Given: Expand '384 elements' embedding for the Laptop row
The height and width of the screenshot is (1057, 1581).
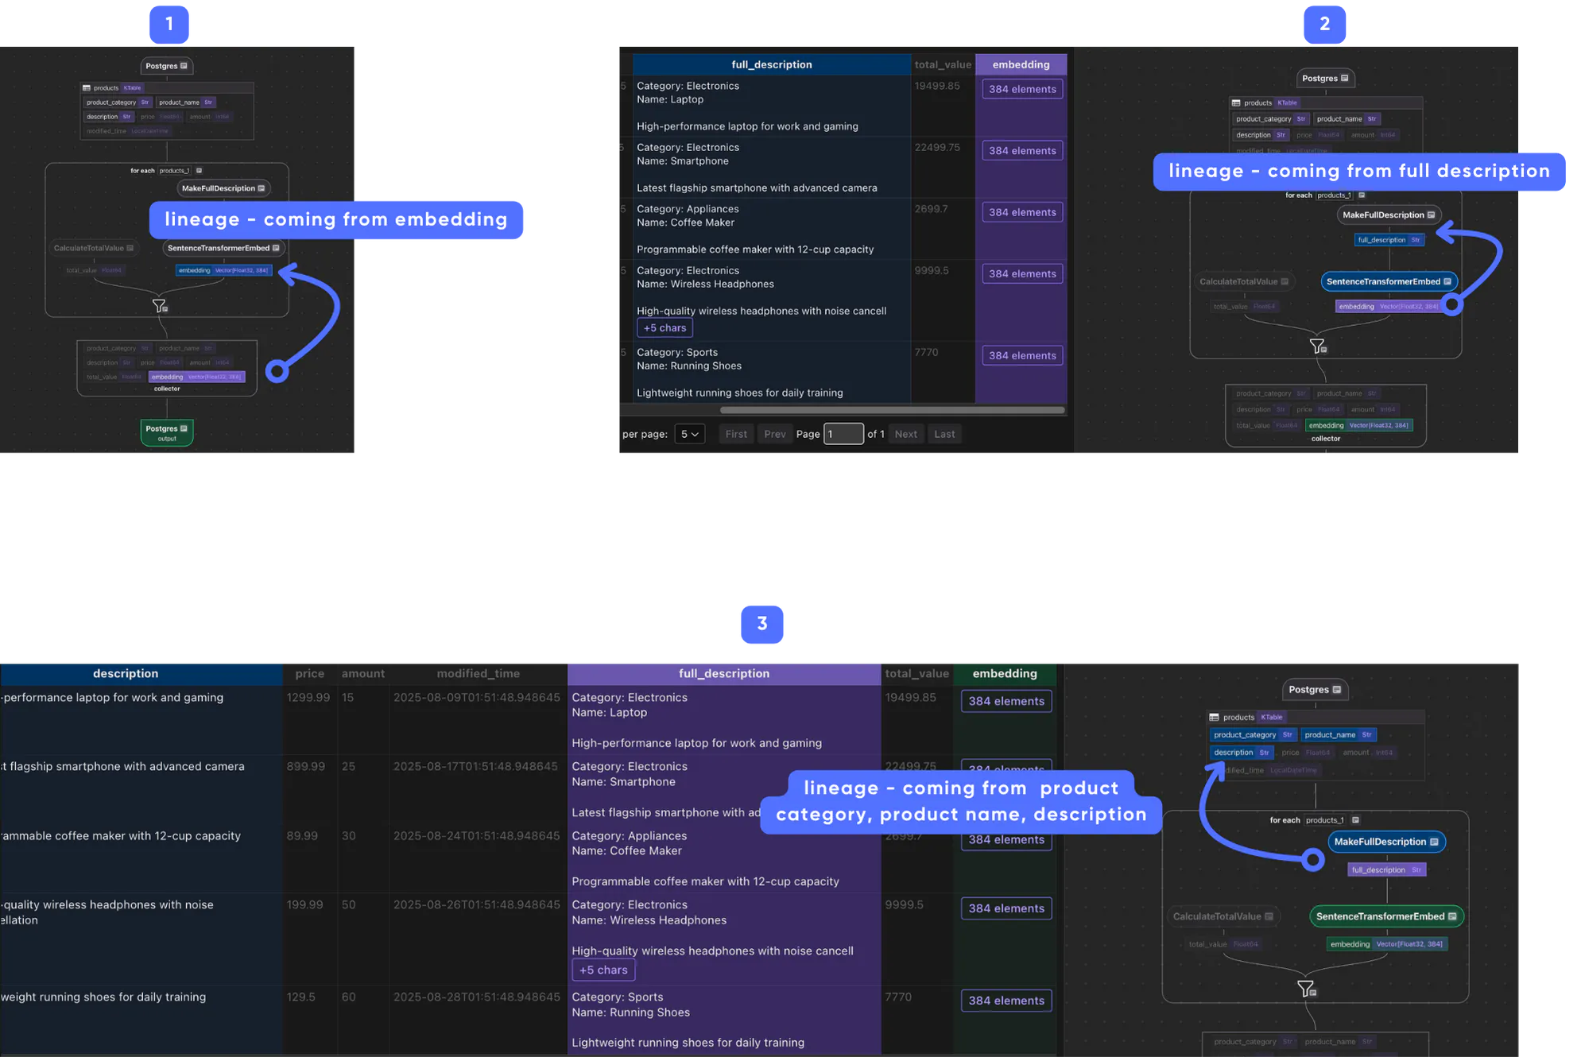Looking at the screenshot, I should tap(1022, 89).
